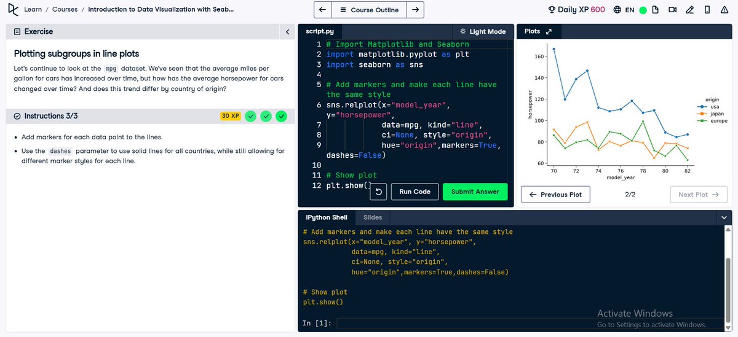This screenshot has width=738, height=337.
Task: Click the Exercise panel header icon
Action: [17, 31]
